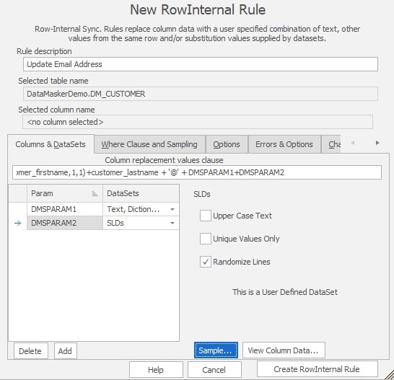
Task: Click the row indicator arrow beside DMSPARAM2
Action: (17, 223)
